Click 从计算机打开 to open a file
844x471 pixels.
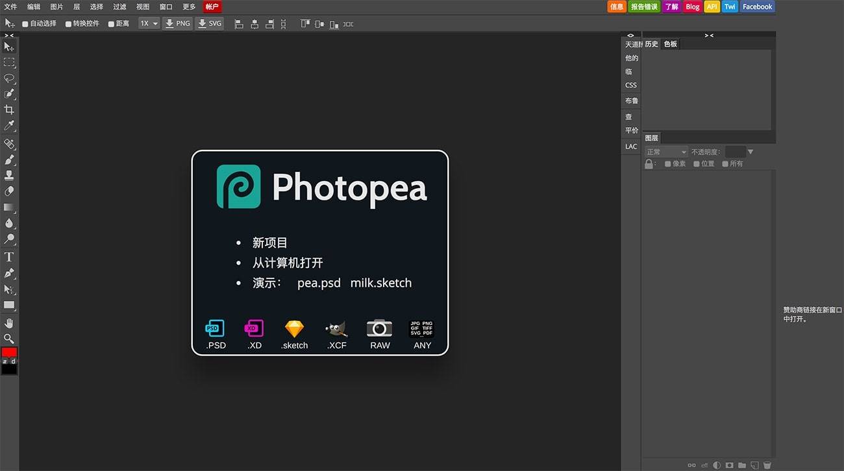[x=288, y=263]
